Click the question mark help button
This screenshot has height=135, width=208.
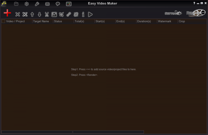(x=194, y=3)
